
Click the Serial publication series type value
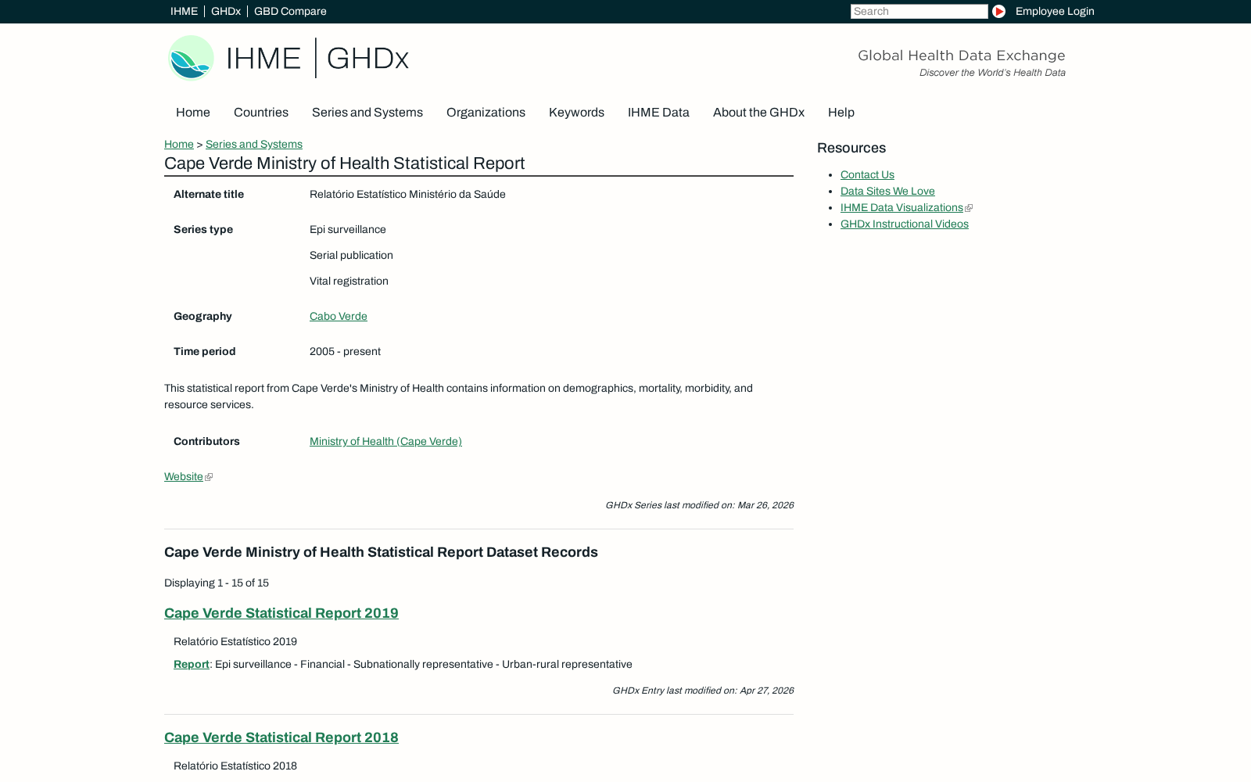[x=351, y=256]
